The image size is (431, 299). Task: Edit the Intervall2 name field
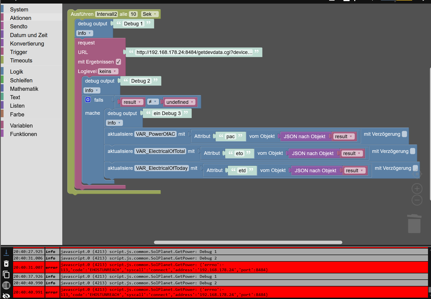107,14
